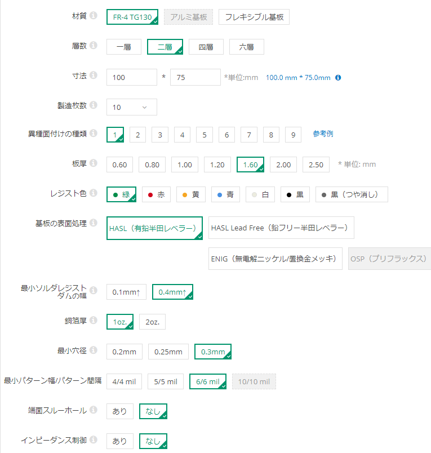Select ENIG surface finish
The height and width of the screenshot is (453, 431).
point(276,259)
